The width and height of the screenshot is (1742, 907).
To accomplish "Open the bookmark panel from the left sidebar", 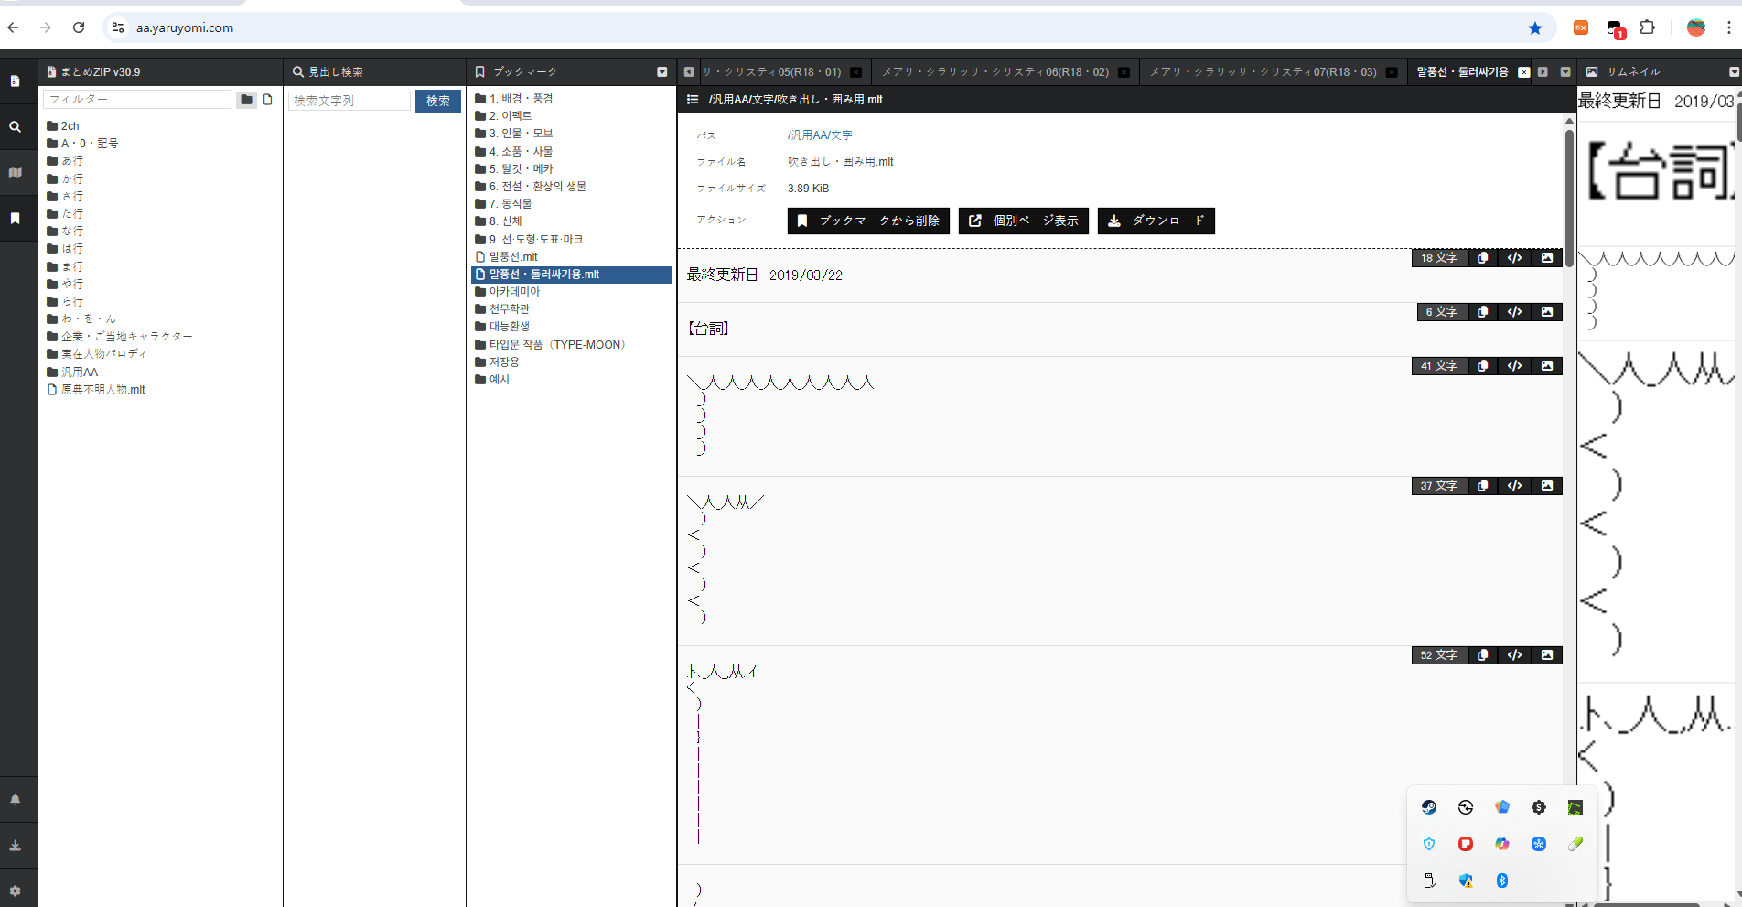I will click(x=15, y=219).
